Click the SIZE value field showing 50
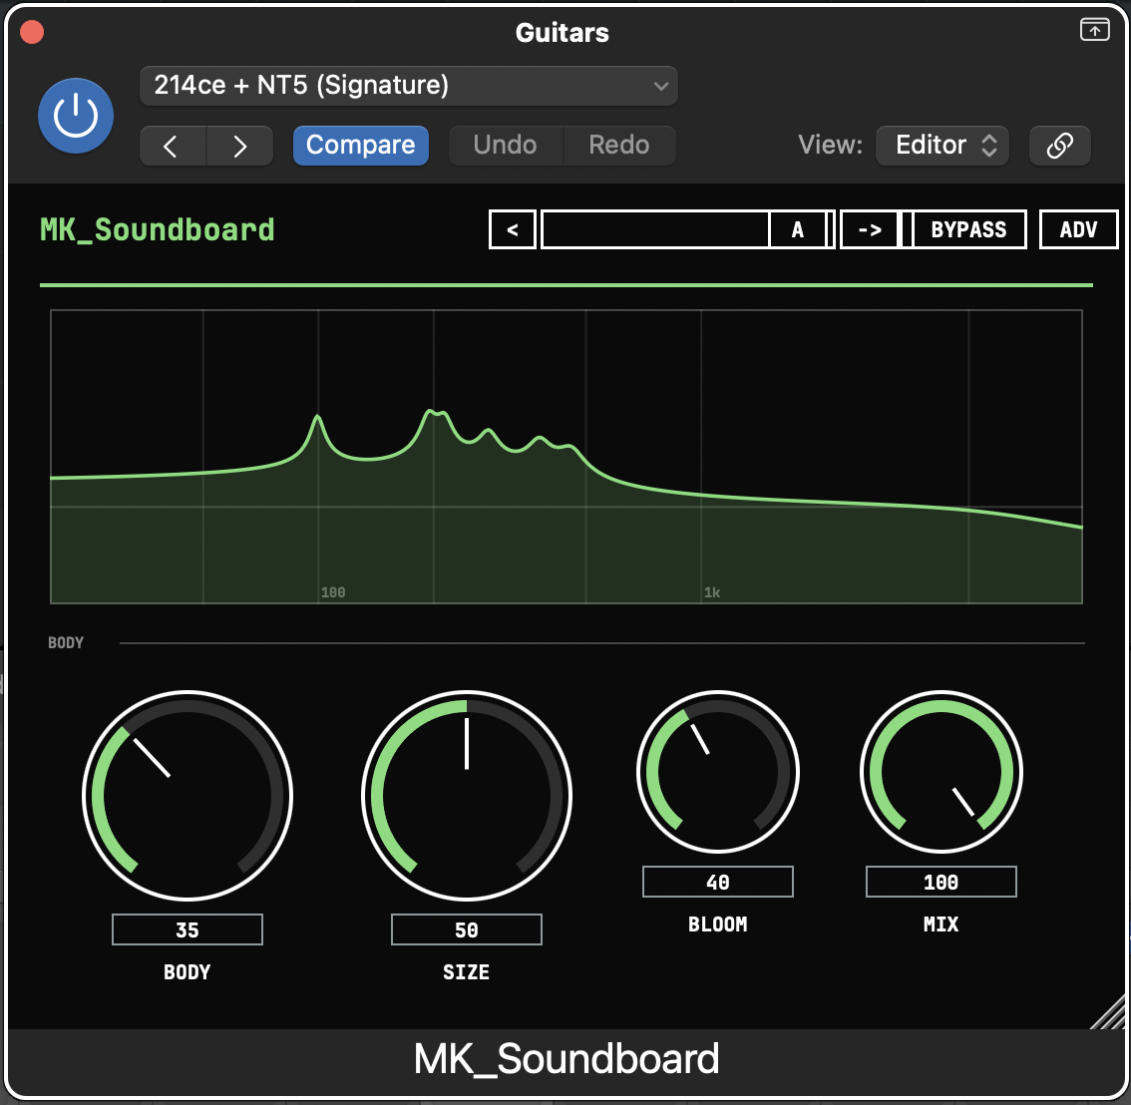1131x1105 pixels. (467, 929)
